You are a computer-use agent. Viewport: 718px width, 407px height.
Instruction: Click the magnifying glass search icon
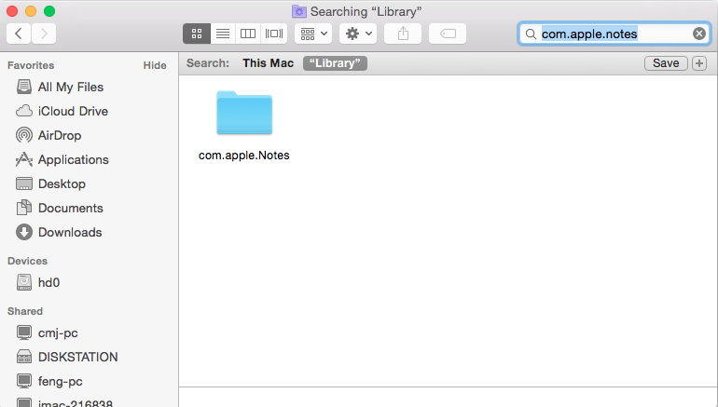[x=531, y=34]
